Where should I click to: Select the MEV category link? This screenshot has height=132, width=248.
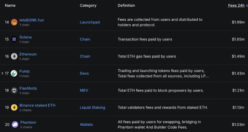click(x=84, y=90)
